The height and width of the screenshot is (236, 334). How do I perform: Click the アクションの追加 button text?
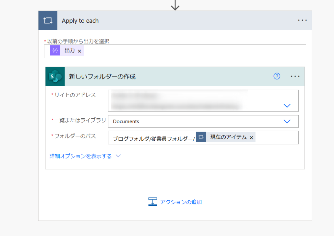[x=181, y=202]
